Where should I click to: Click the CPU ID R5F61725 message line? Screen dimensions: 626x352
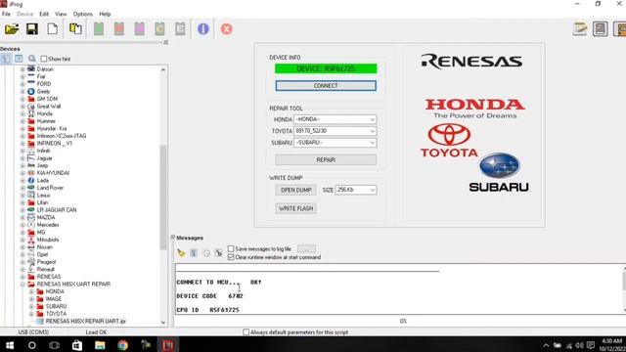point(207,310)
